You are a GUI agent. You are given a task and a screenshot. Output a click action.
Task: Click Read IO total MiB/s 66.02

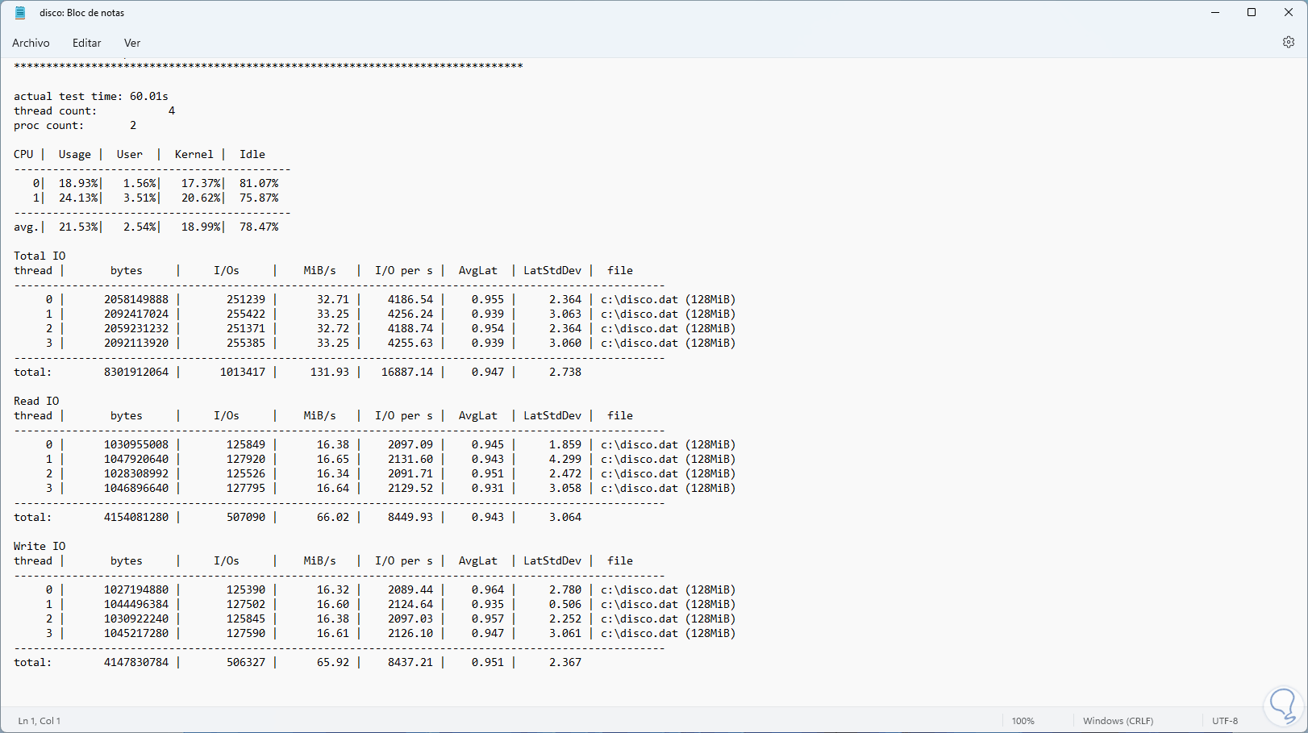(333, 517)
